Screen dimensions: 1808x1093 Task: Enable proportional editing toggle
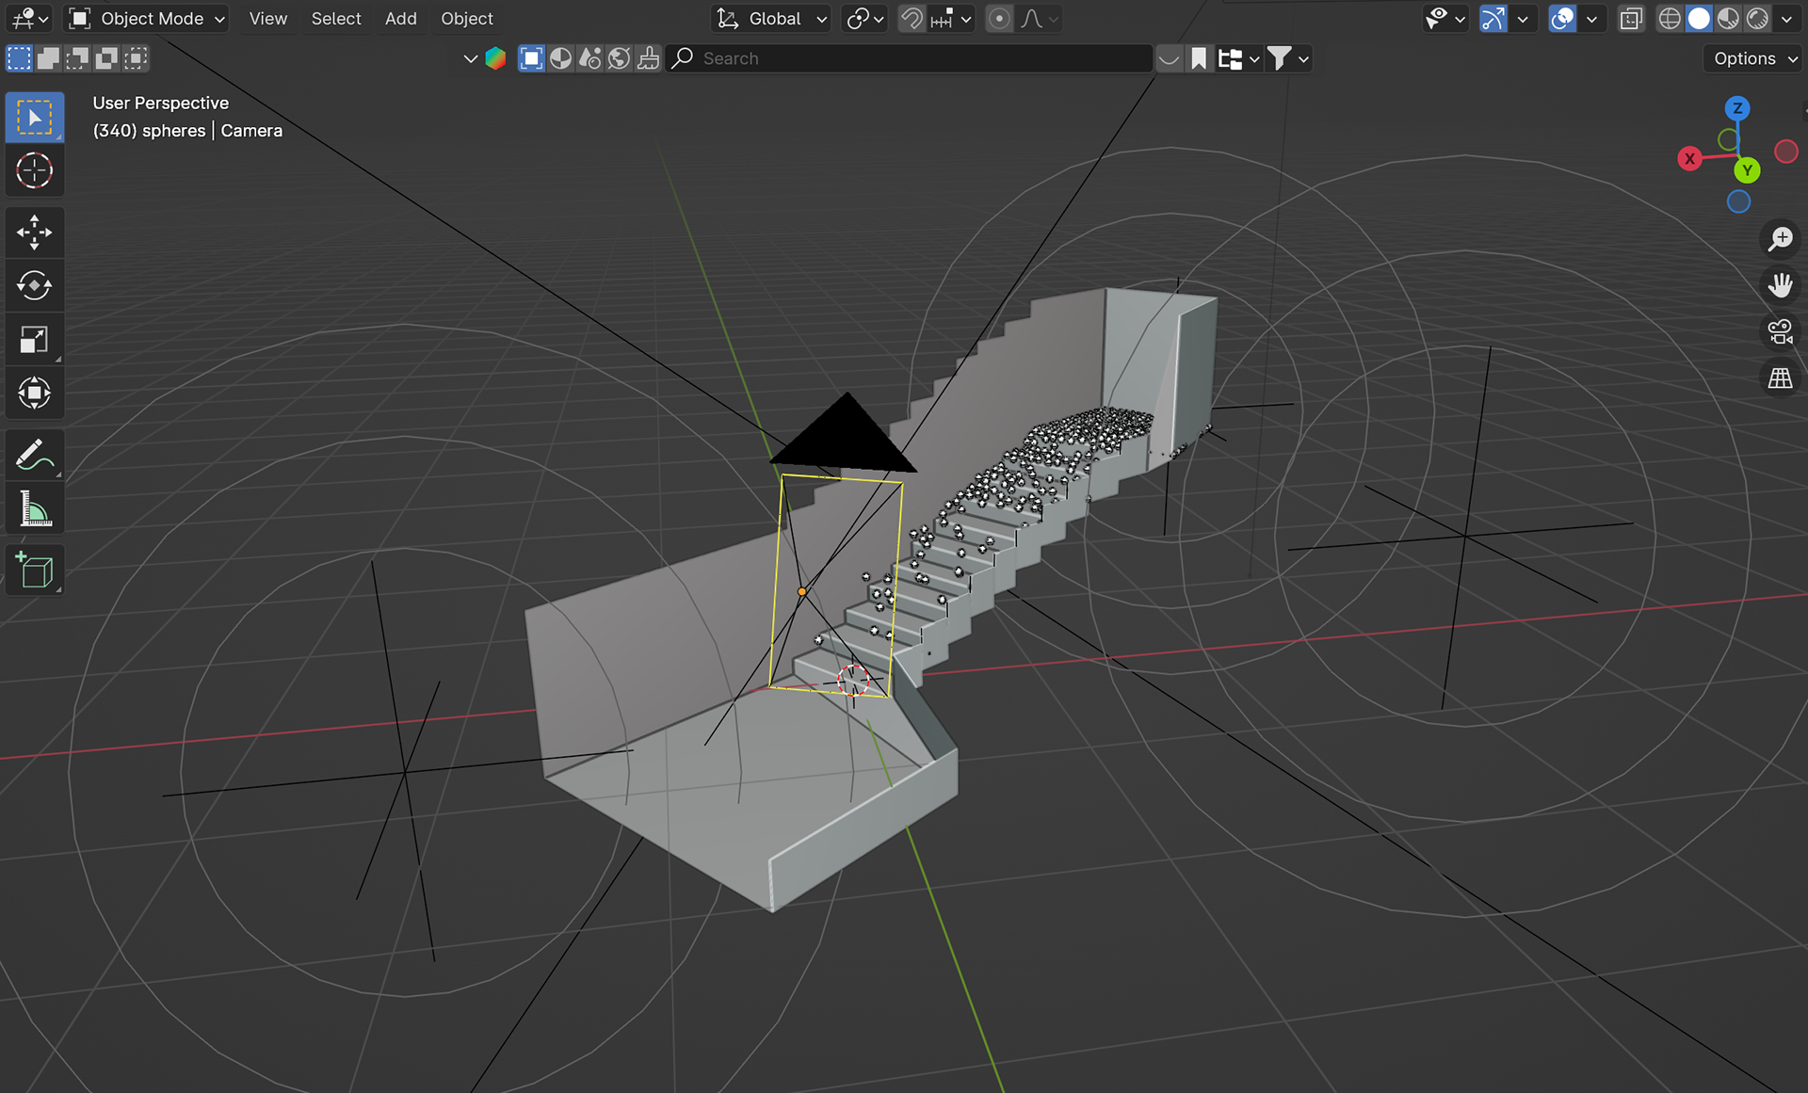coord(999,19)
